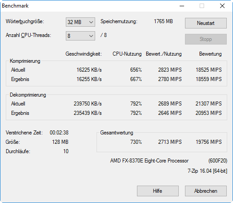This screenshot has width=233, height=203.
Task: Click the Neustart button
Action: pyautogui.click(x=206, y=23)
